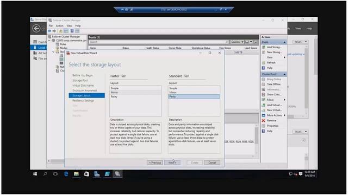
Task: Click the red X Remove action
Action: pos(263,120)
